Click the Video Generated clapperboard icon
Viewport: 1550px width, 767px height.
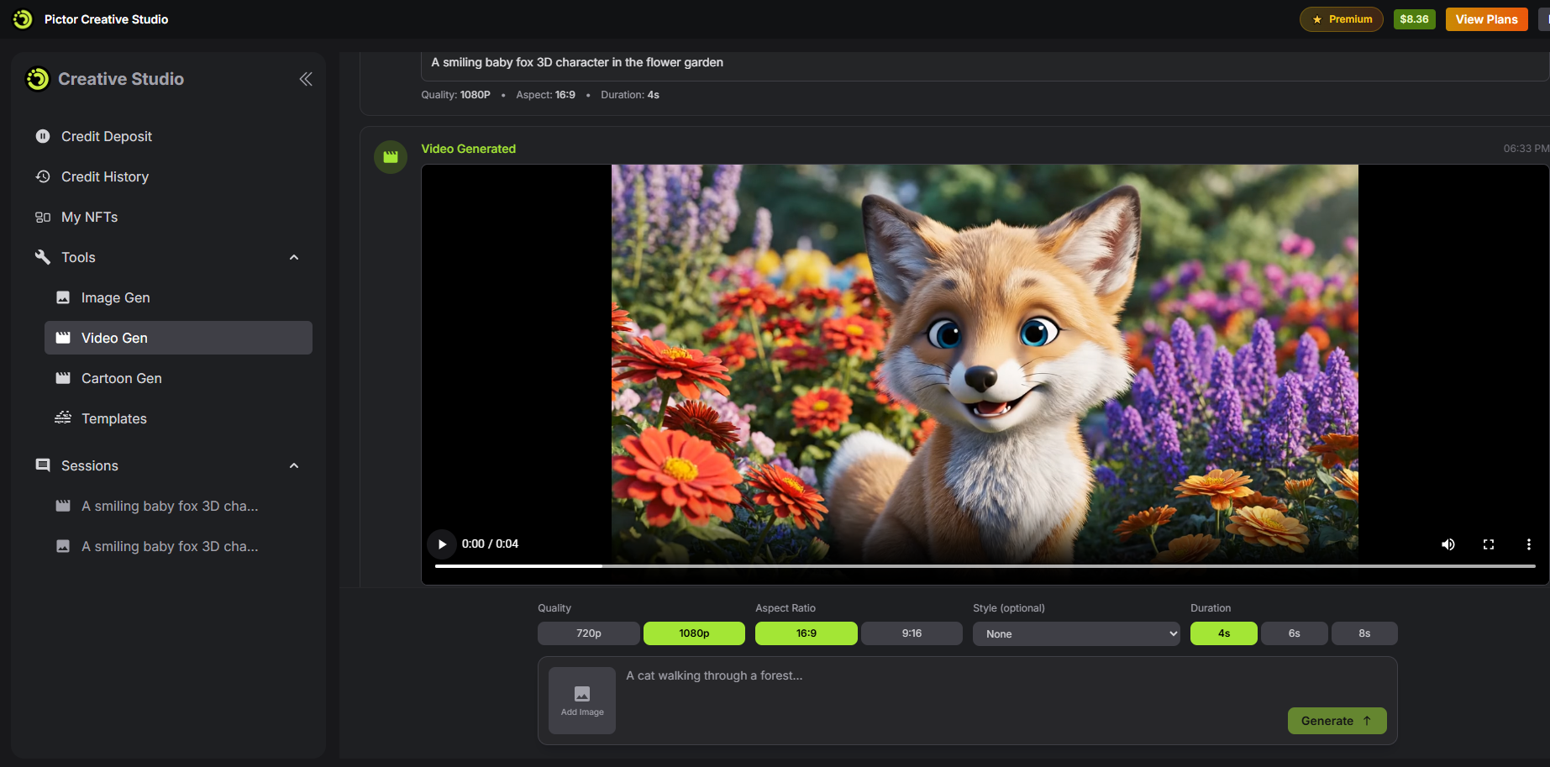point(391,157)
